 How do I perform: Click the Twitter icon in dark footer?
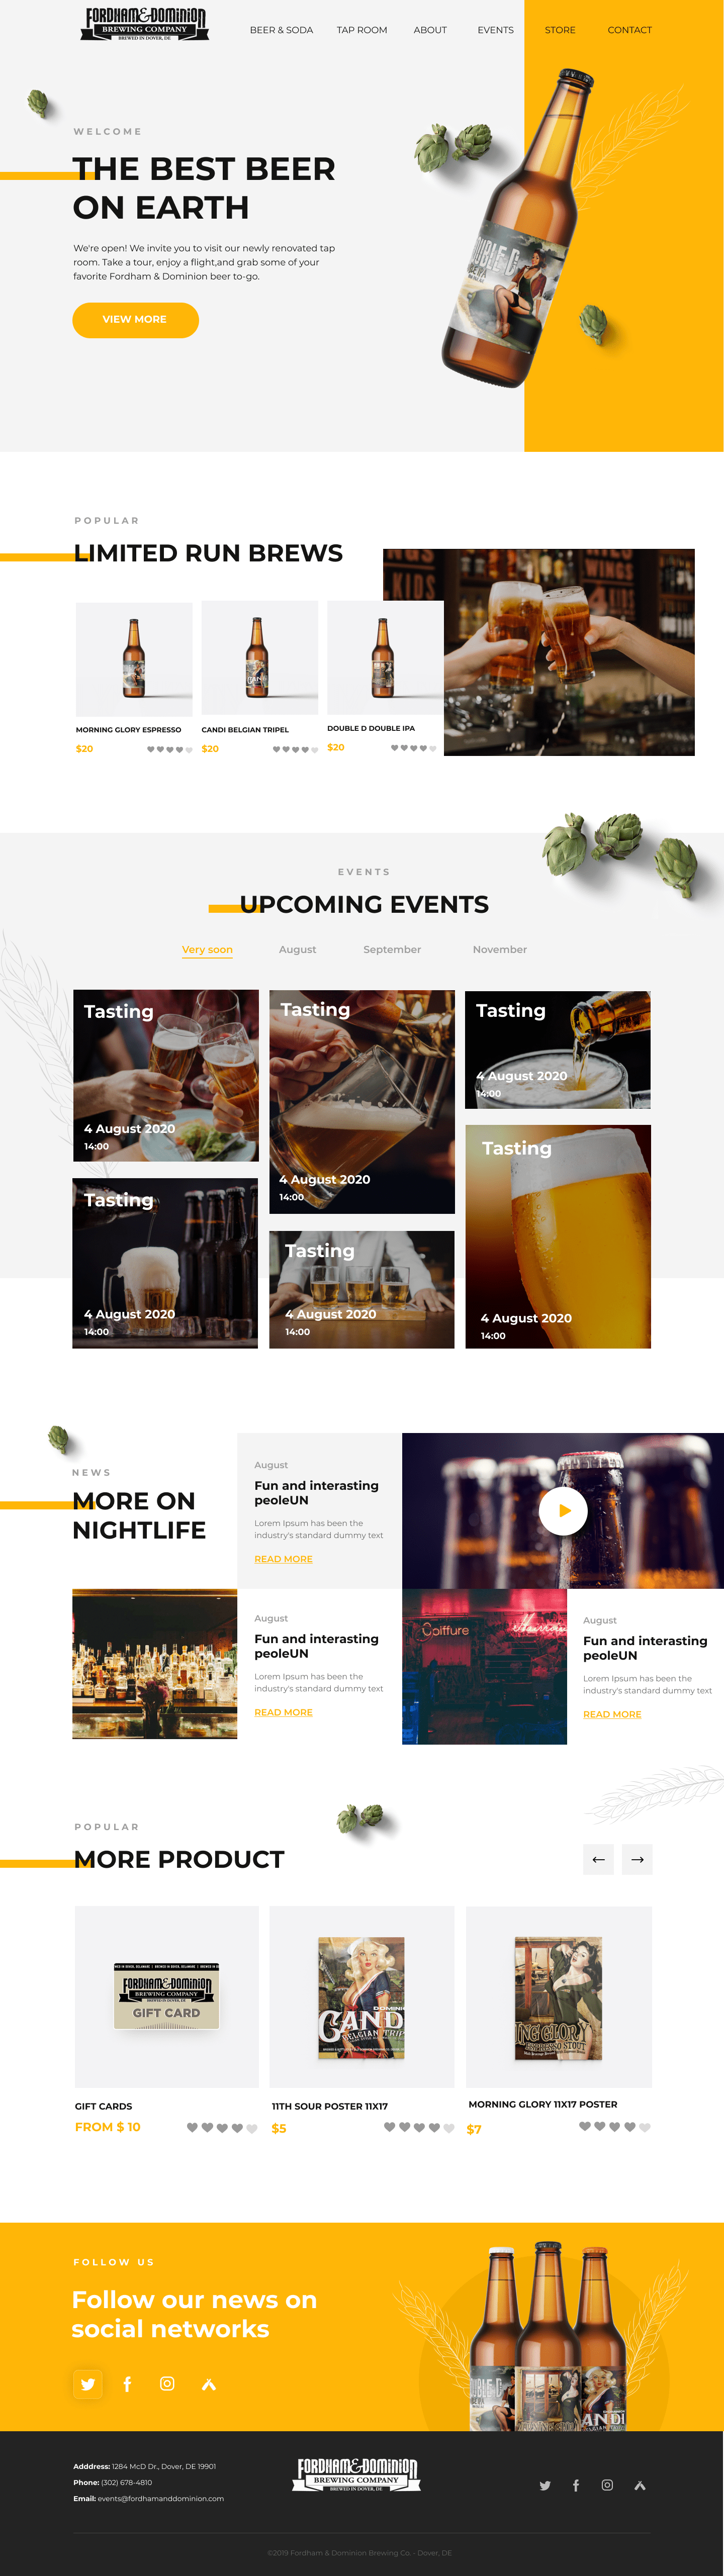coord(545,2485)
